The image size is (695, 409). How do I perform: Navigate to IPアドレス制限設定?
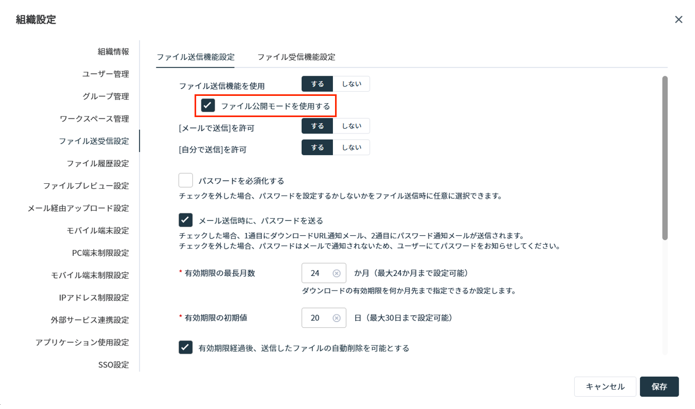click(x=94, y=298)
